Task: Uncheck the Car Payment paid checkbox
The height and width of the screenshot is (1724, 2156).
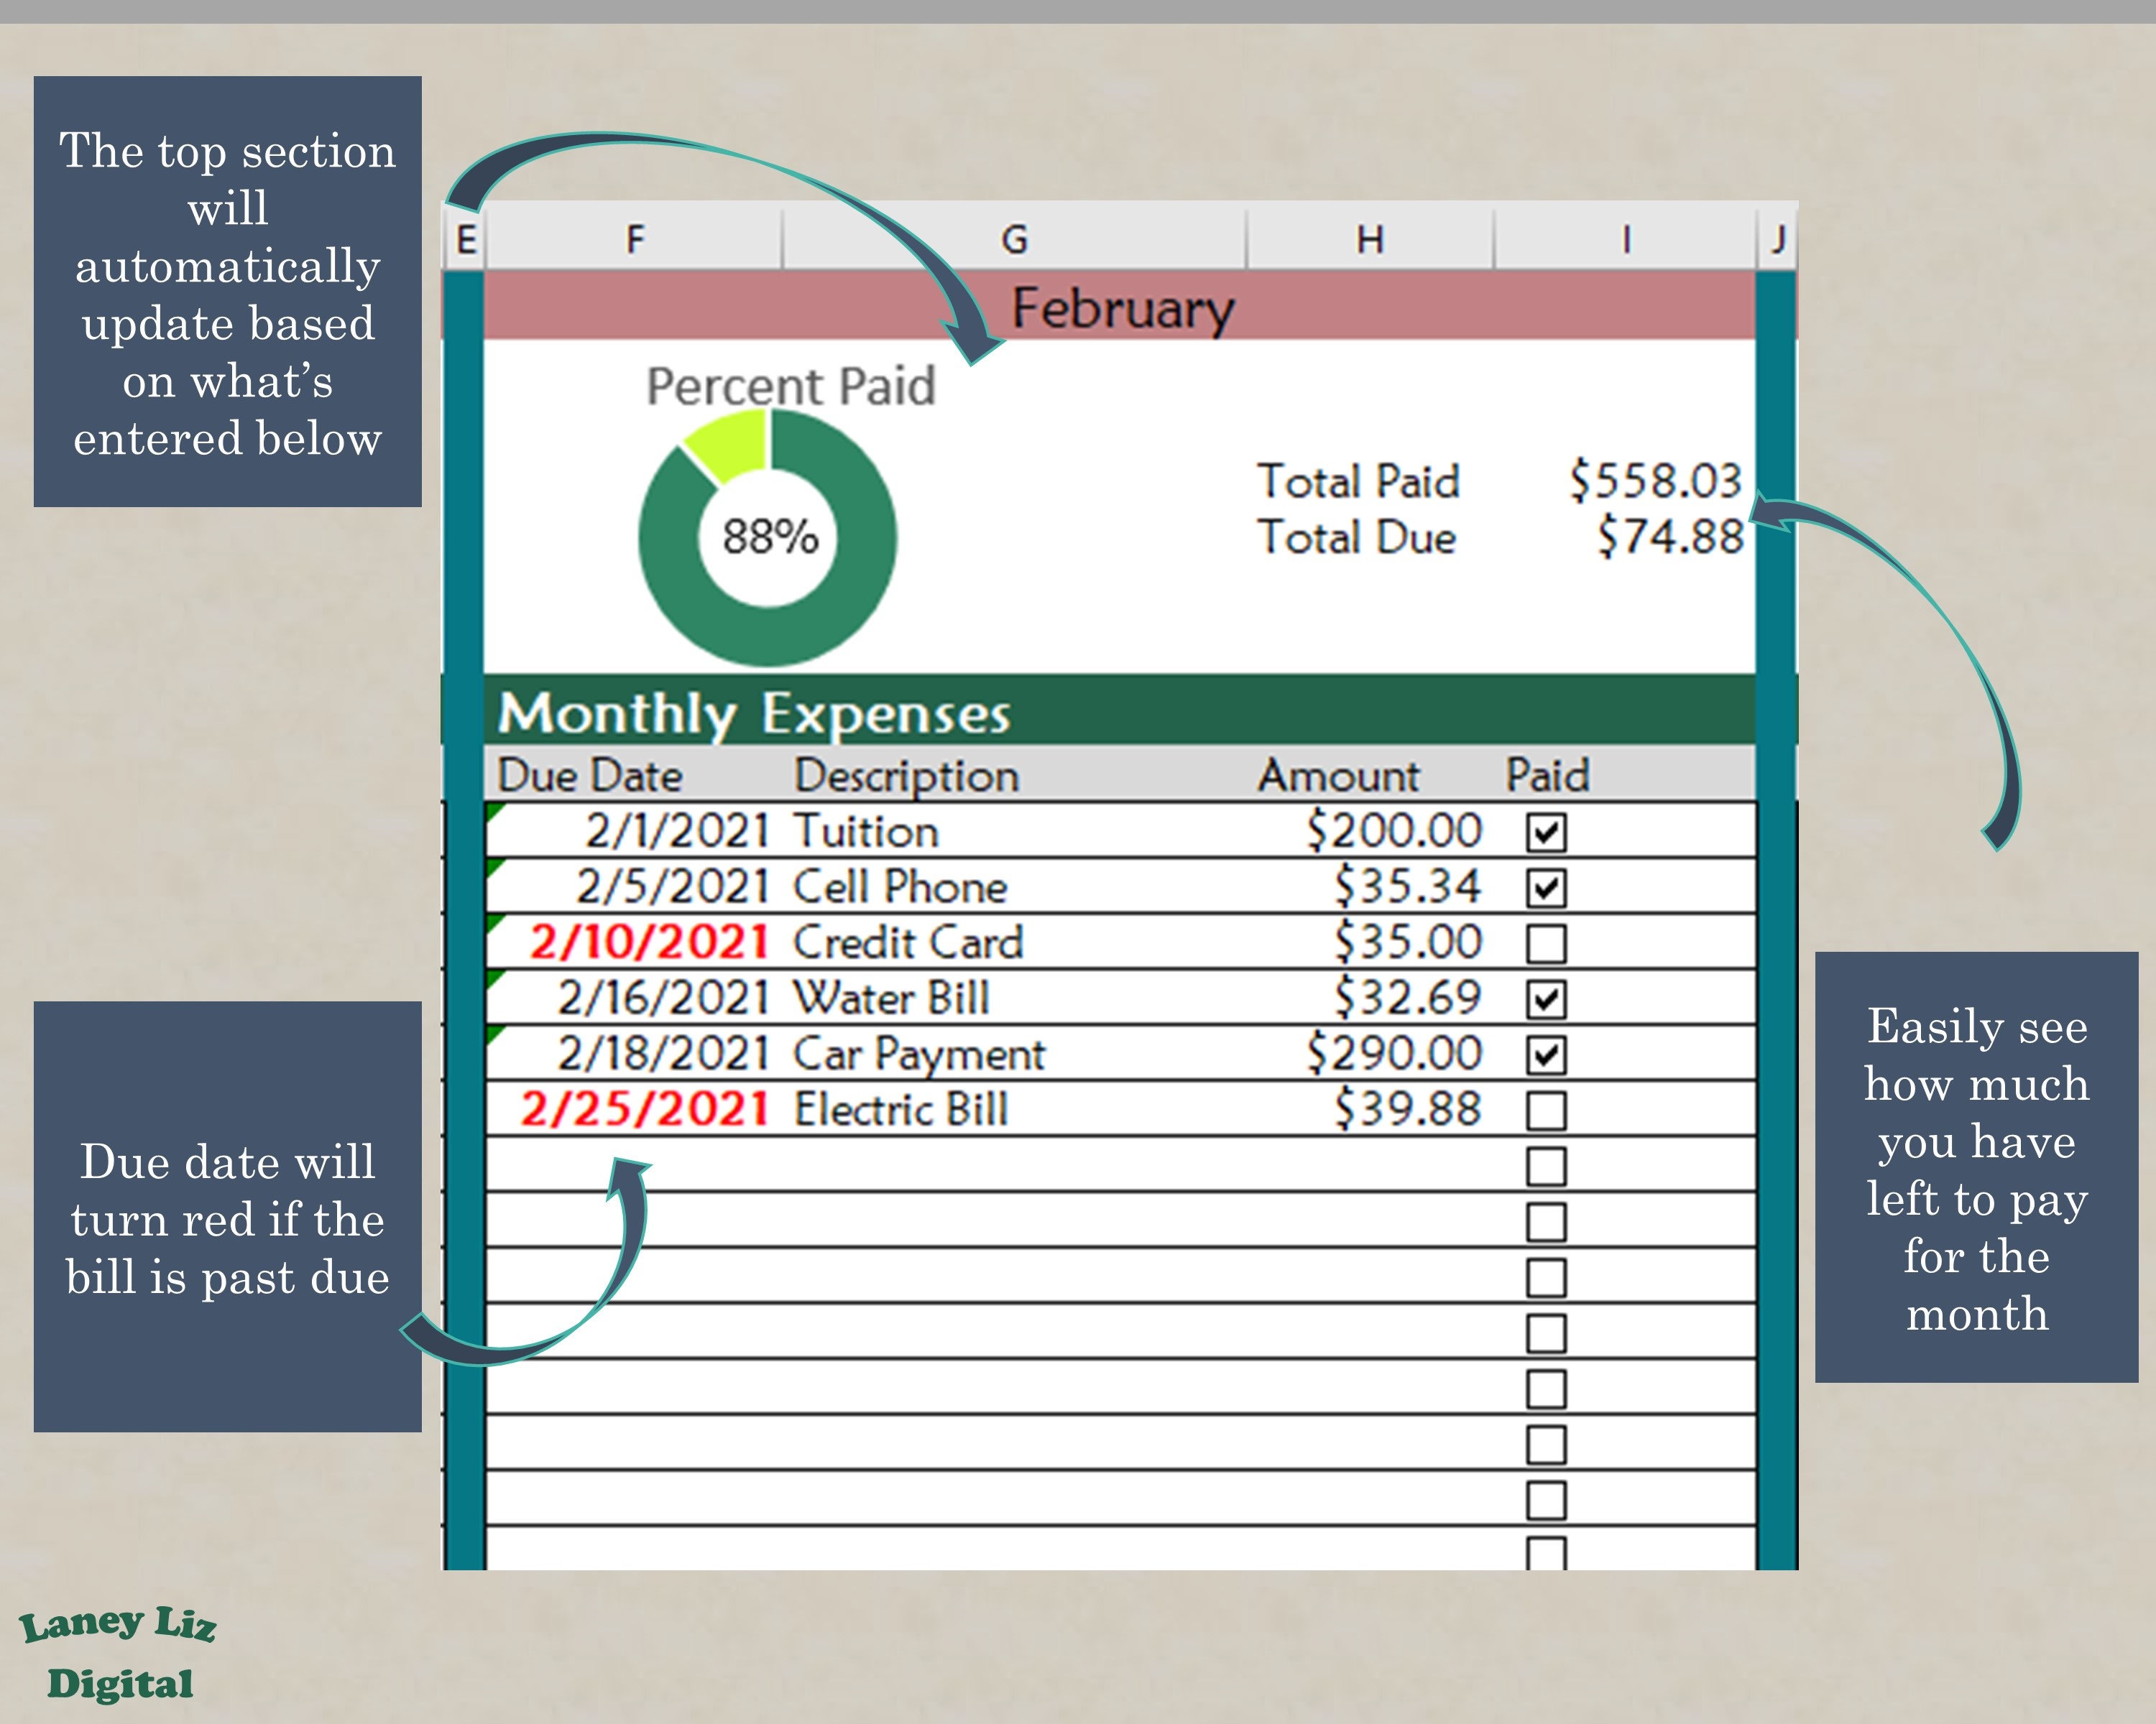Action: click(1549, 1052)
